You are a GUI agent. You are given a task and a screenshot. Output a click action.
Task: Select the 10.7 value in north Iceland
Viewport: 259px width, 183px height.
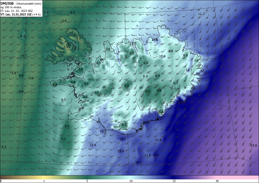pyautogui.click(x=136, y=62)
